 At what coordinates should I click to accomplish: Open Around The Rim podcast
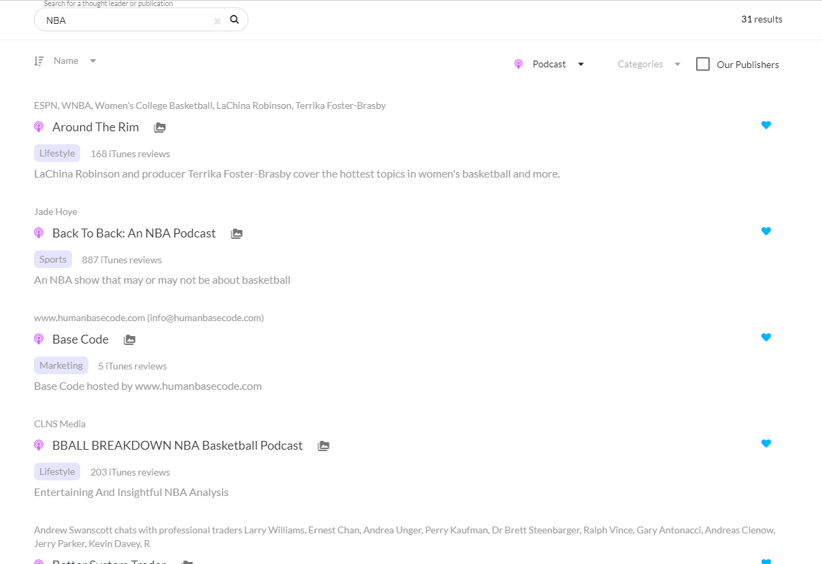pos(95,127)
